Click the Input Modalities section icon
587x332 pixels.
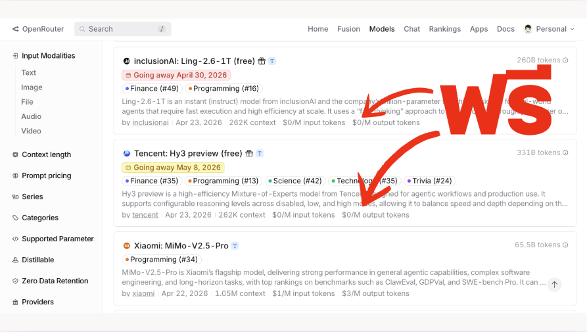(x=15, y=56)
